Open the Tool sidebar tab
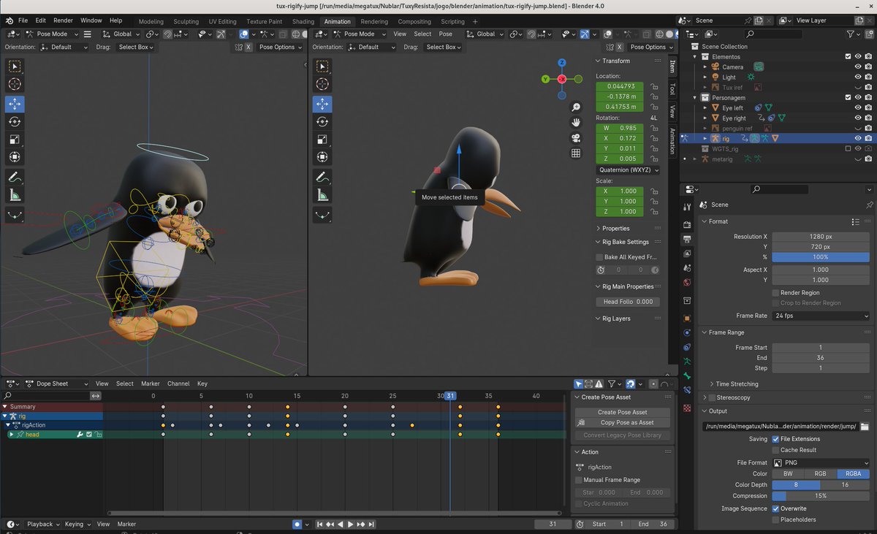Image resolution: width=877 pixels, height=534 pixels. click(x=672, y=88)
